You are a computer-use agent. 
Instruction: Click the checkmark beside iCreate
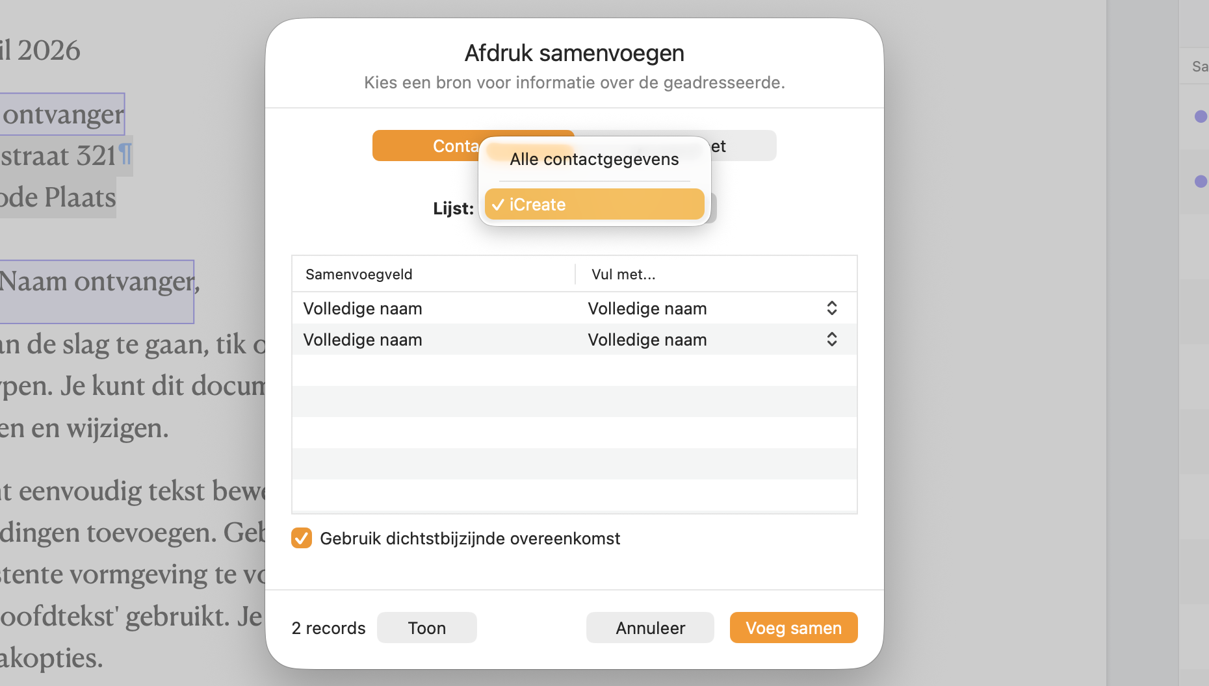498,205
